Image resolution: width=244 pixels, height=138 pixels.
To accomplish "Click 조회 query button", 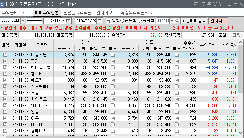I will pyautogui.click(x=222, y=35).
